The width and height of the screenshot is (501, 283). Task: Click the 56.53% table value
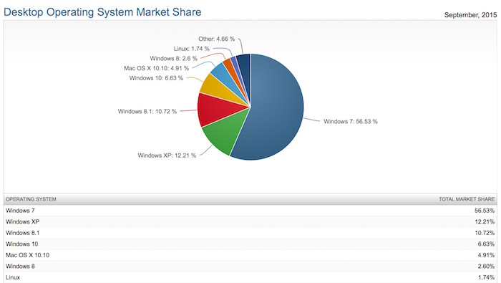coord(485,211)
